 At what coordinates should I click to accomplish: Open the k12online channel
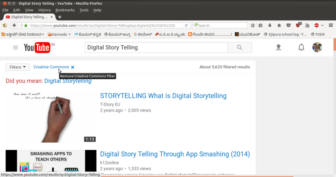pos(110,163)
